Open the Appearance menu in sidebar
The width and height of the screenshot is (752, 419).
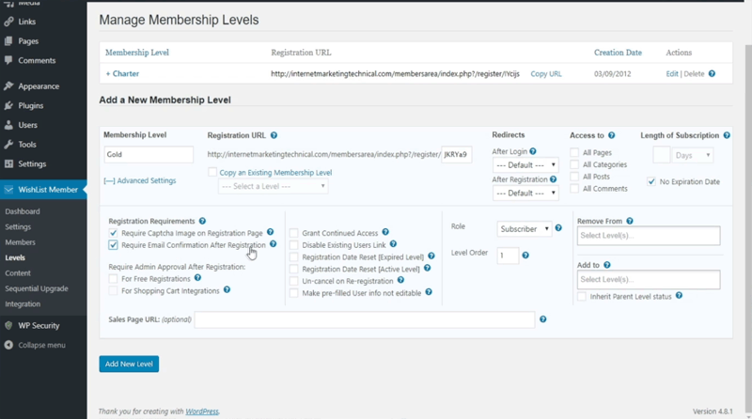click(x=37, y=85)
